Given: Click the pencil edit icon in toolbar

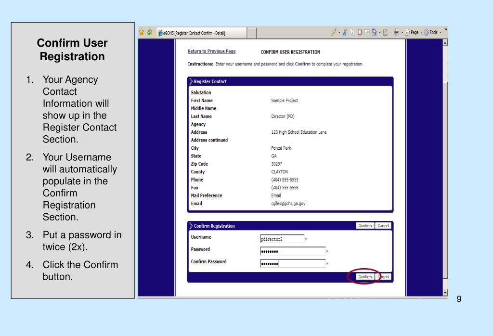Looking at the screenshot, I should click(334, 32).
